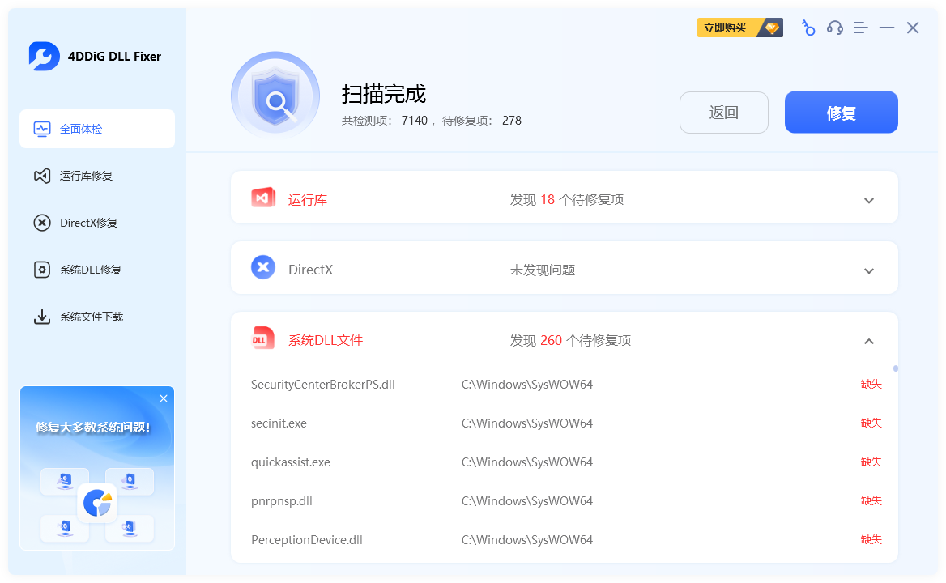The height and width of the screenshot is (583, 946).
Task: Open the hamburger menu icon
Action: [860, 28]
